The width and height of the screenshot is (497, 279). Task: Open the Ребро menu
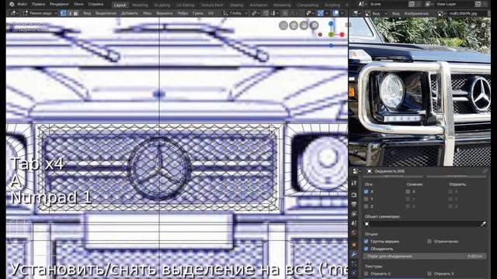click(x=182, y=13)
